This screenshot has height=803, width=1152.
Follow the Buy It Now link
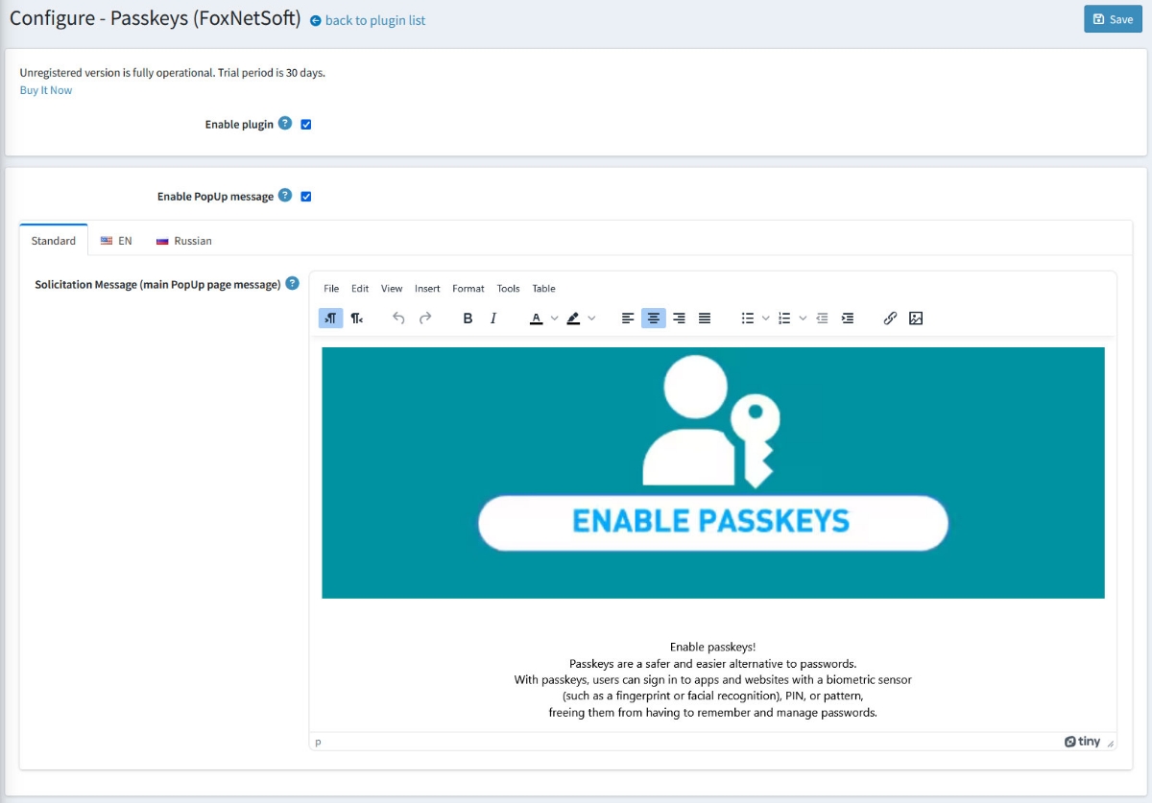46,90
